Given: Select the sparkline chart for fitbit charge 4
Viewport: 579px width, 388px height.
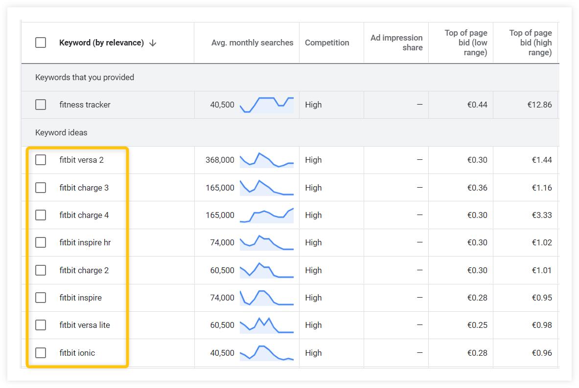Looking at the screenshot, I should coord(266,215).
